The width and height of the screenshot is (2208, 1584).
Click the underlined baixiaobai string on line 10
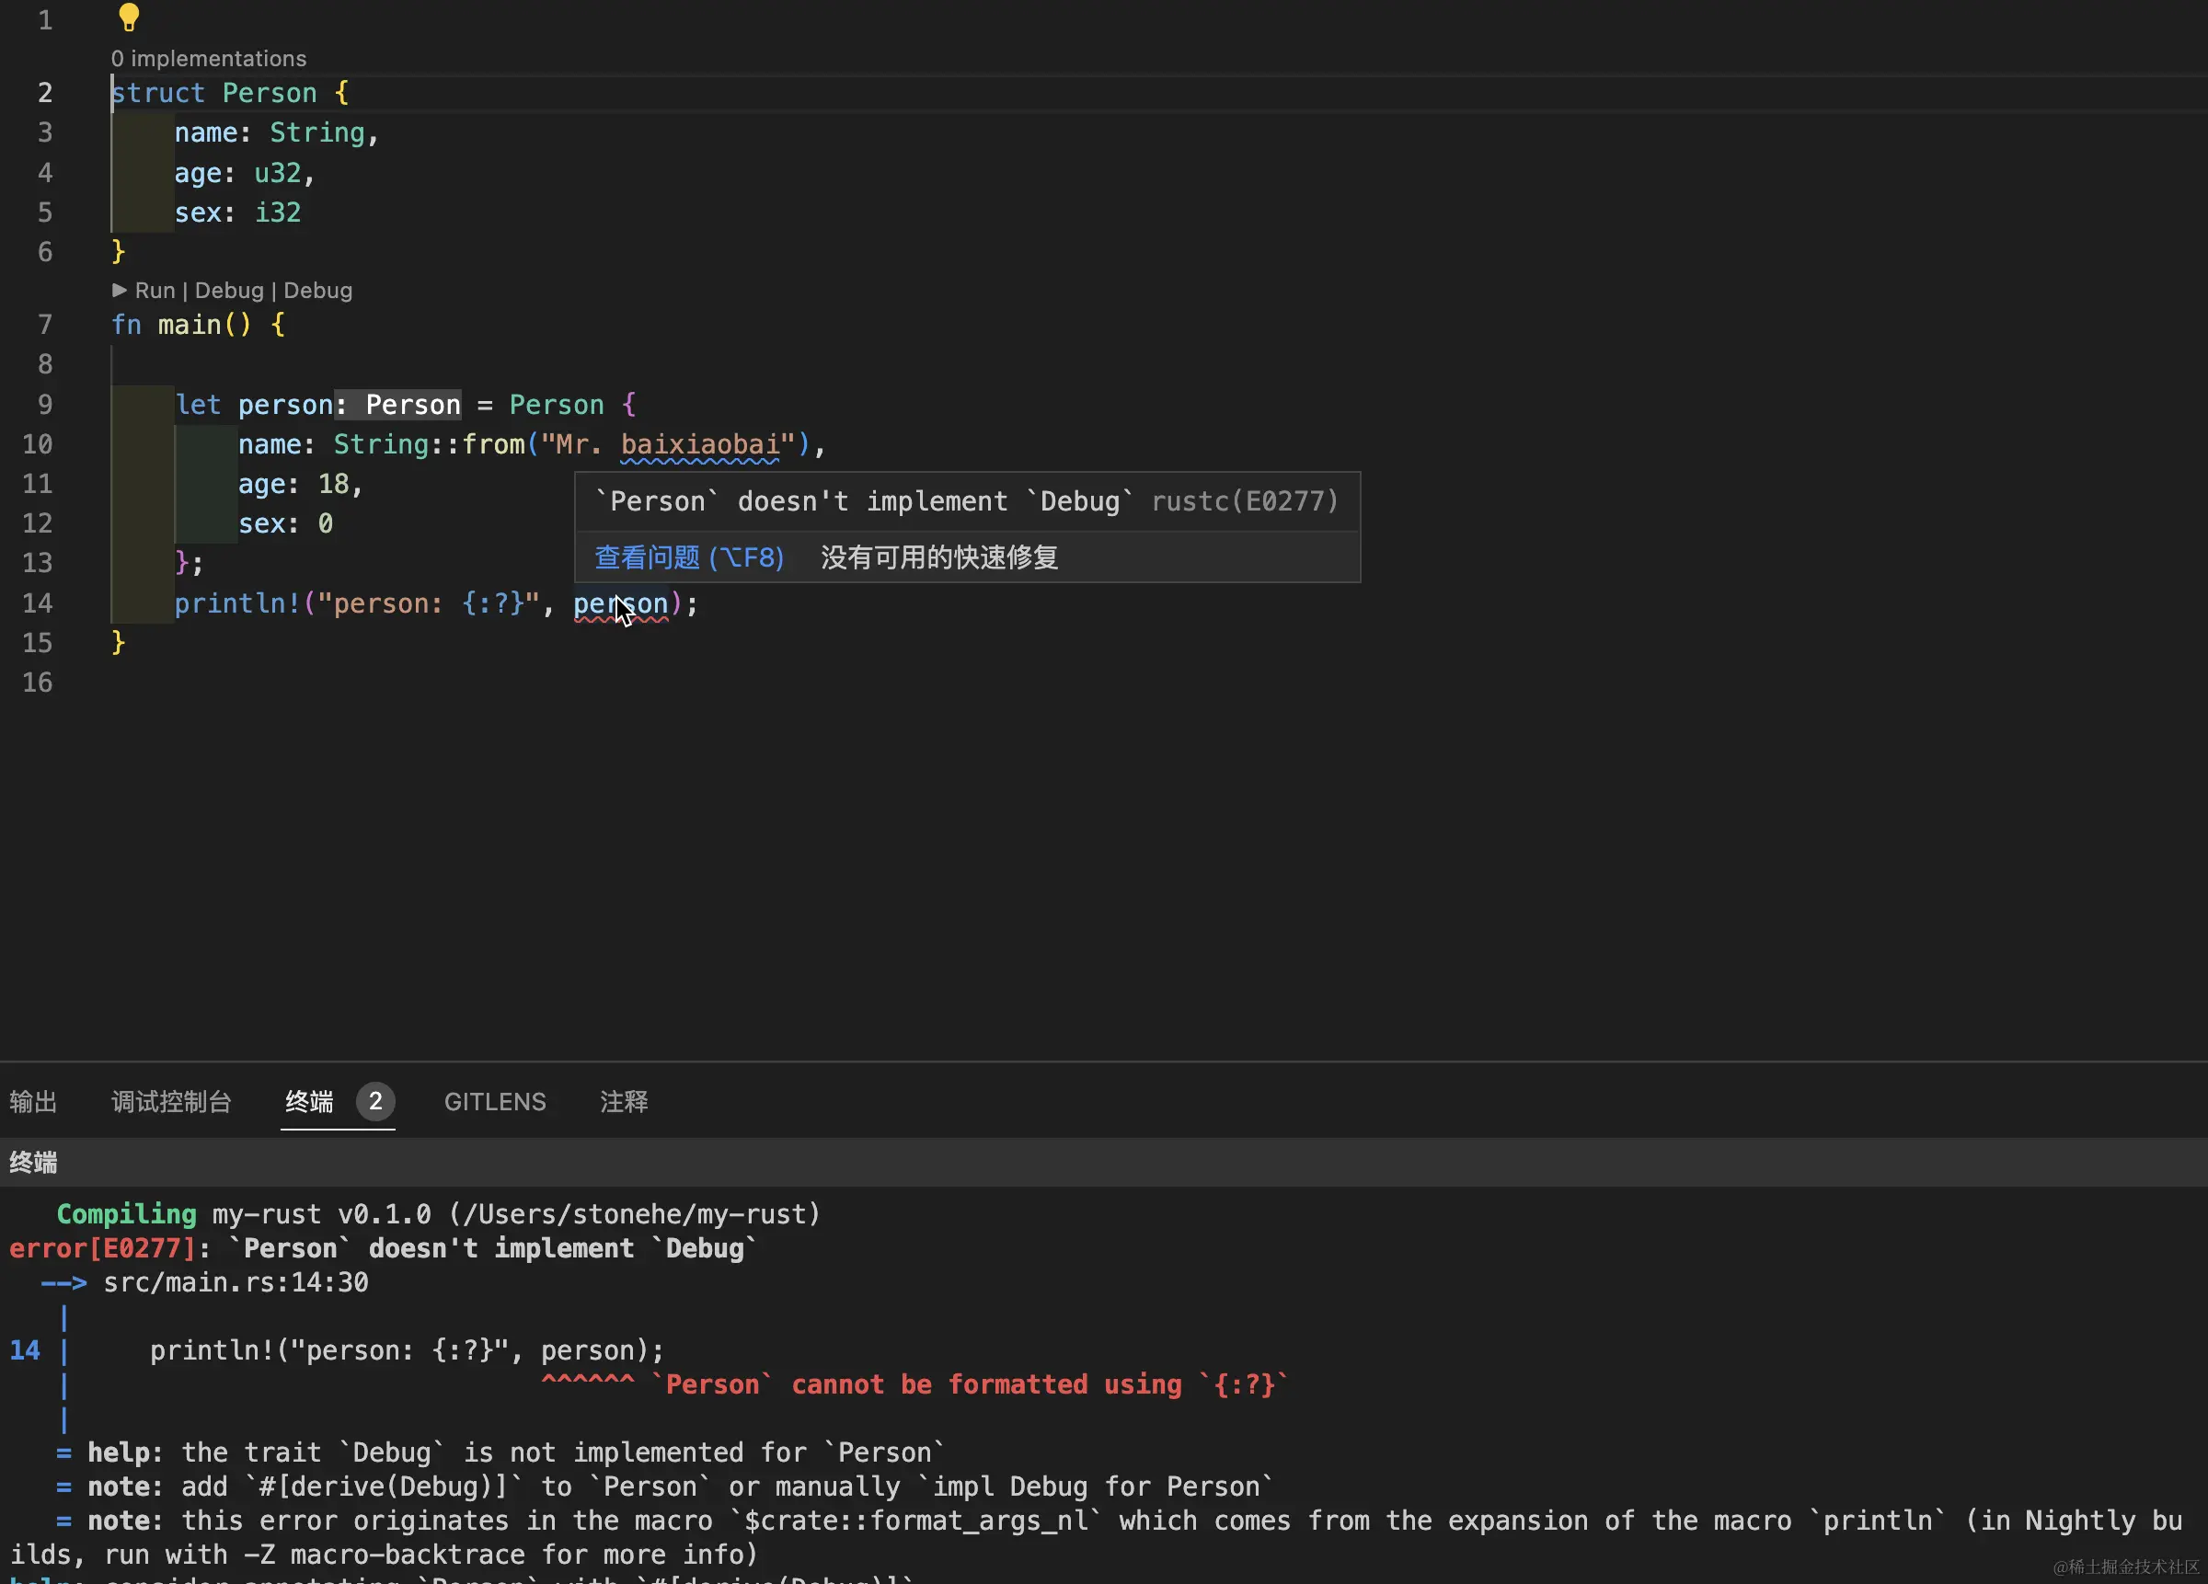point(699,445)
